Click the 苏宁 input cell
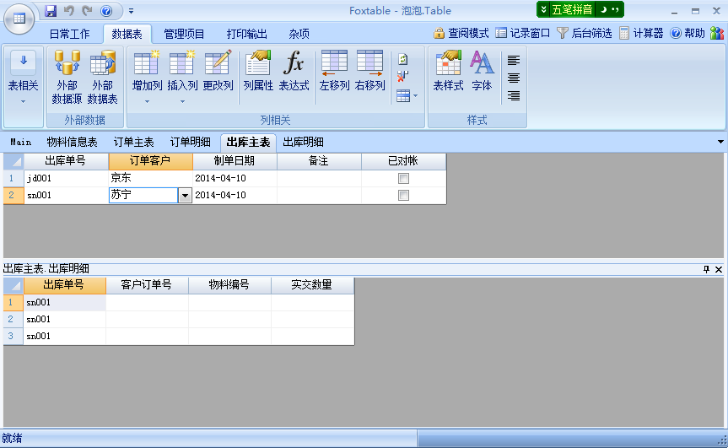728x448 pixels. 143,195
